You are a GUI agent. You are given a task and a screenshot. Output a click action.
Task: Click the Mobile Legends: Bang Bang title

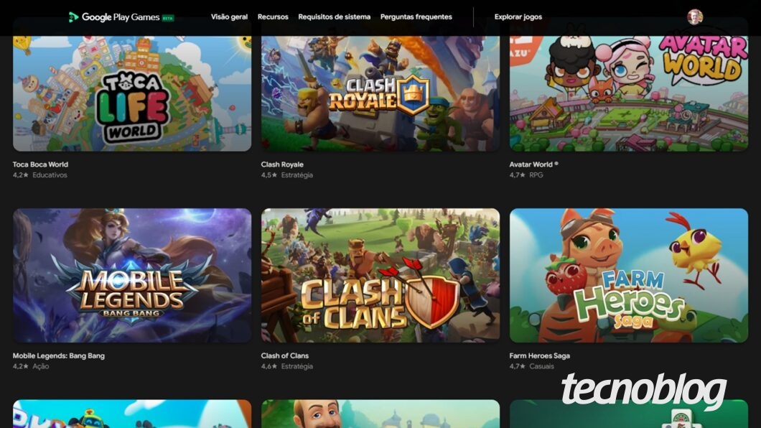[59, 355]
